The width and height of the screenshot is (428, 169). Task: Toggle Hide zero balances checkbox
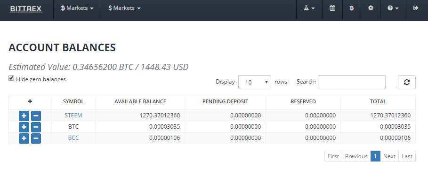point(11,78)
